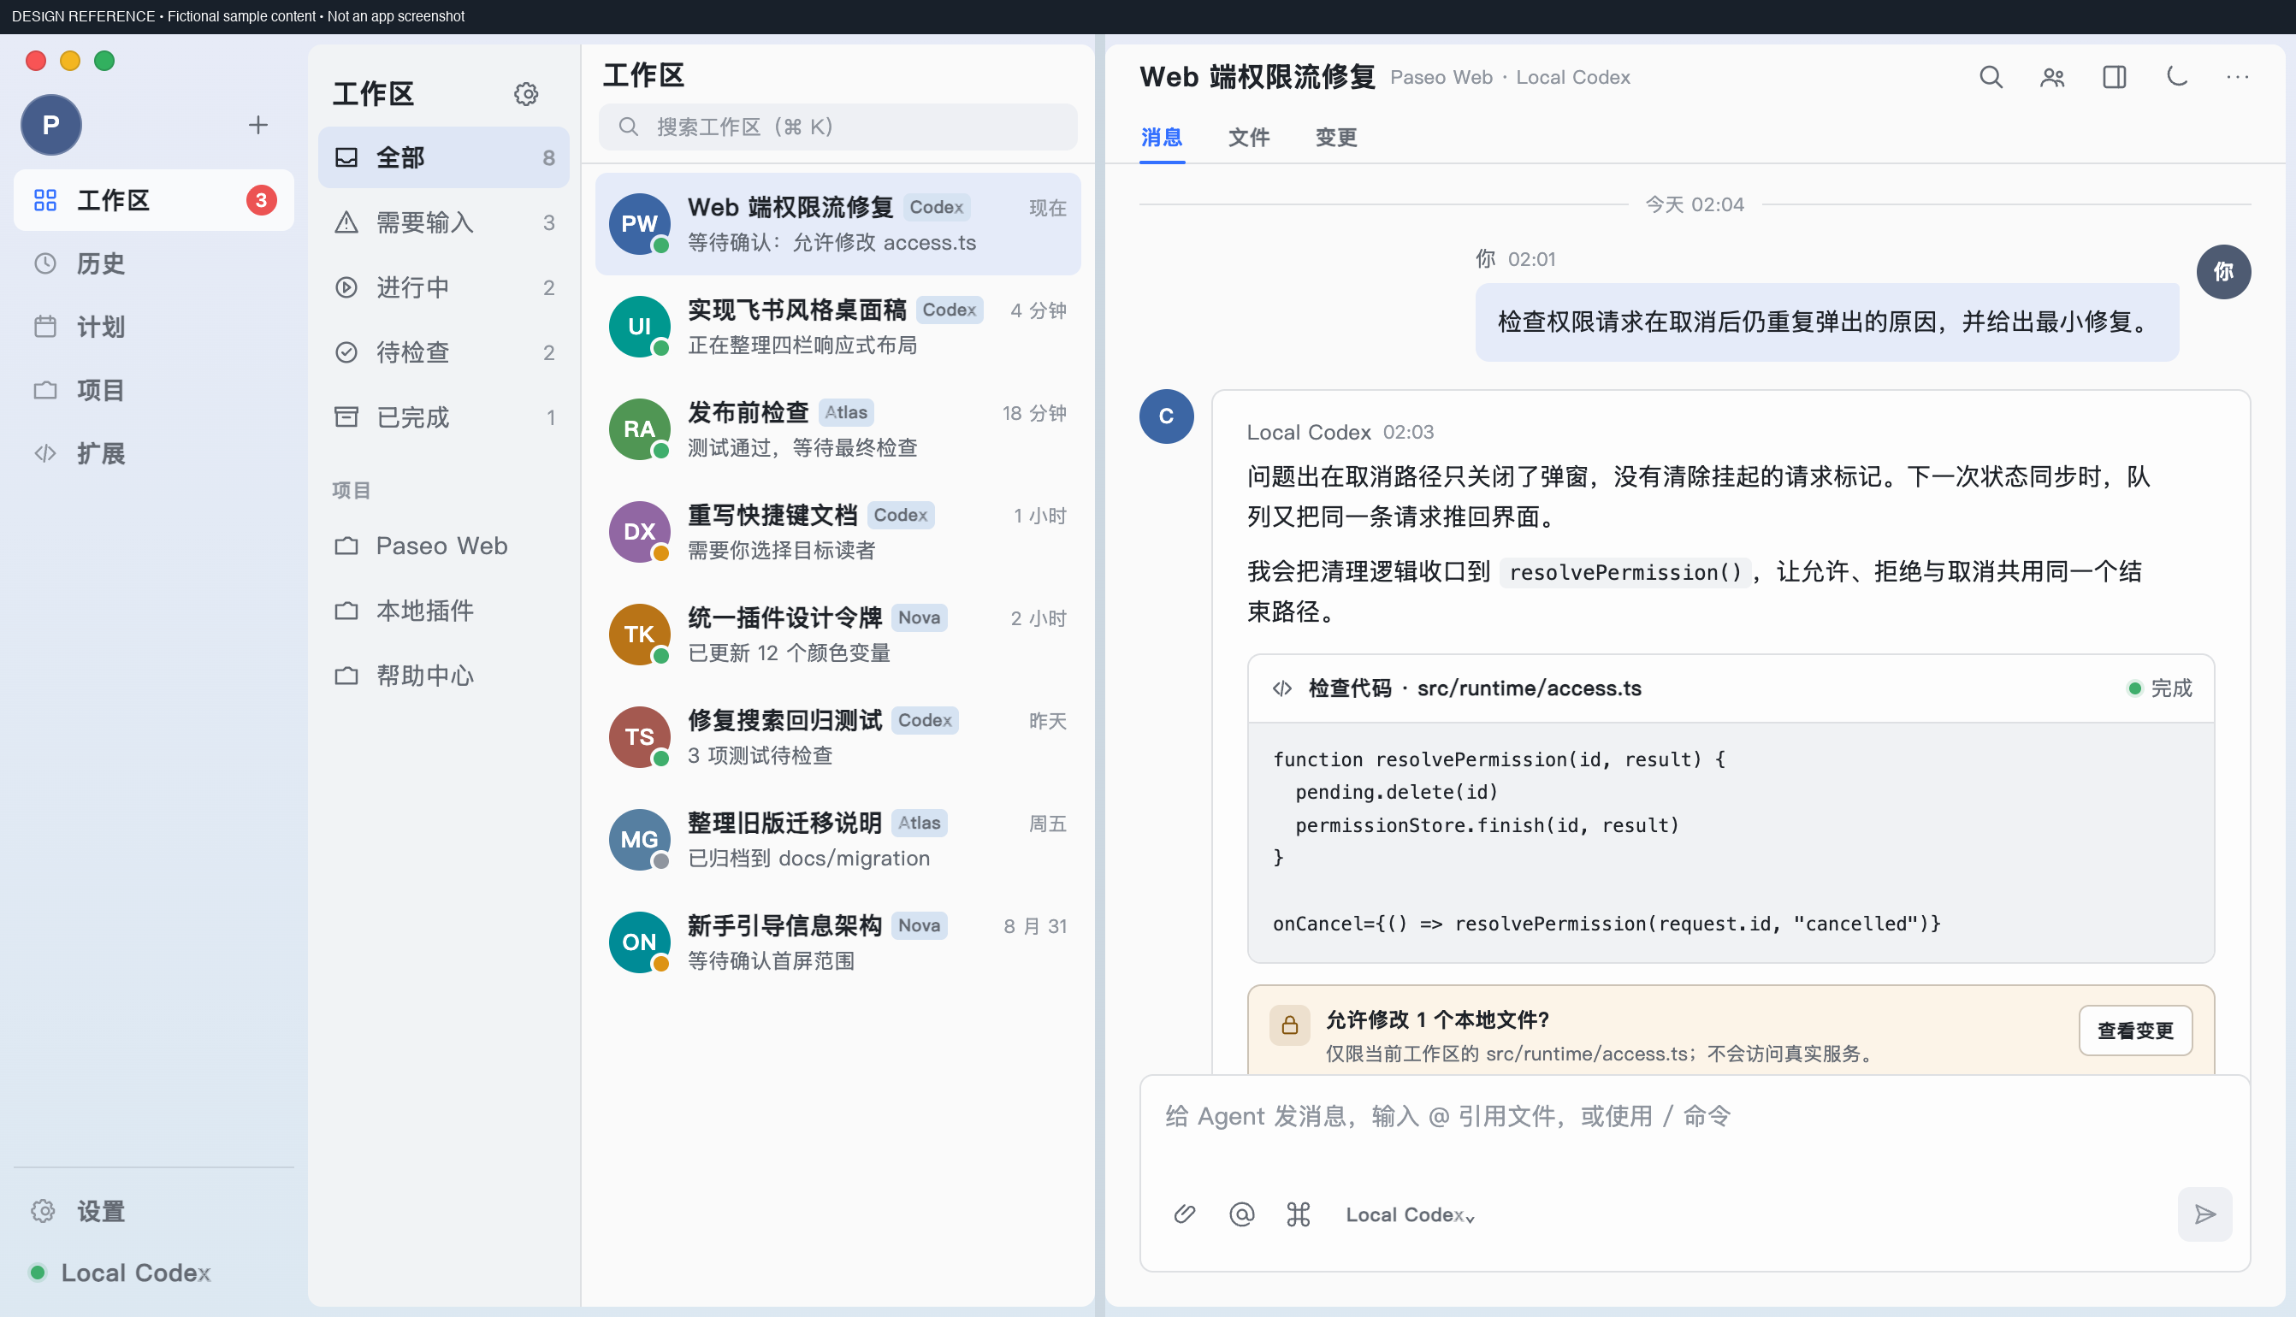
Task: Open 设置 at the sidebar bottom
Action: [x=154, y=1210]
